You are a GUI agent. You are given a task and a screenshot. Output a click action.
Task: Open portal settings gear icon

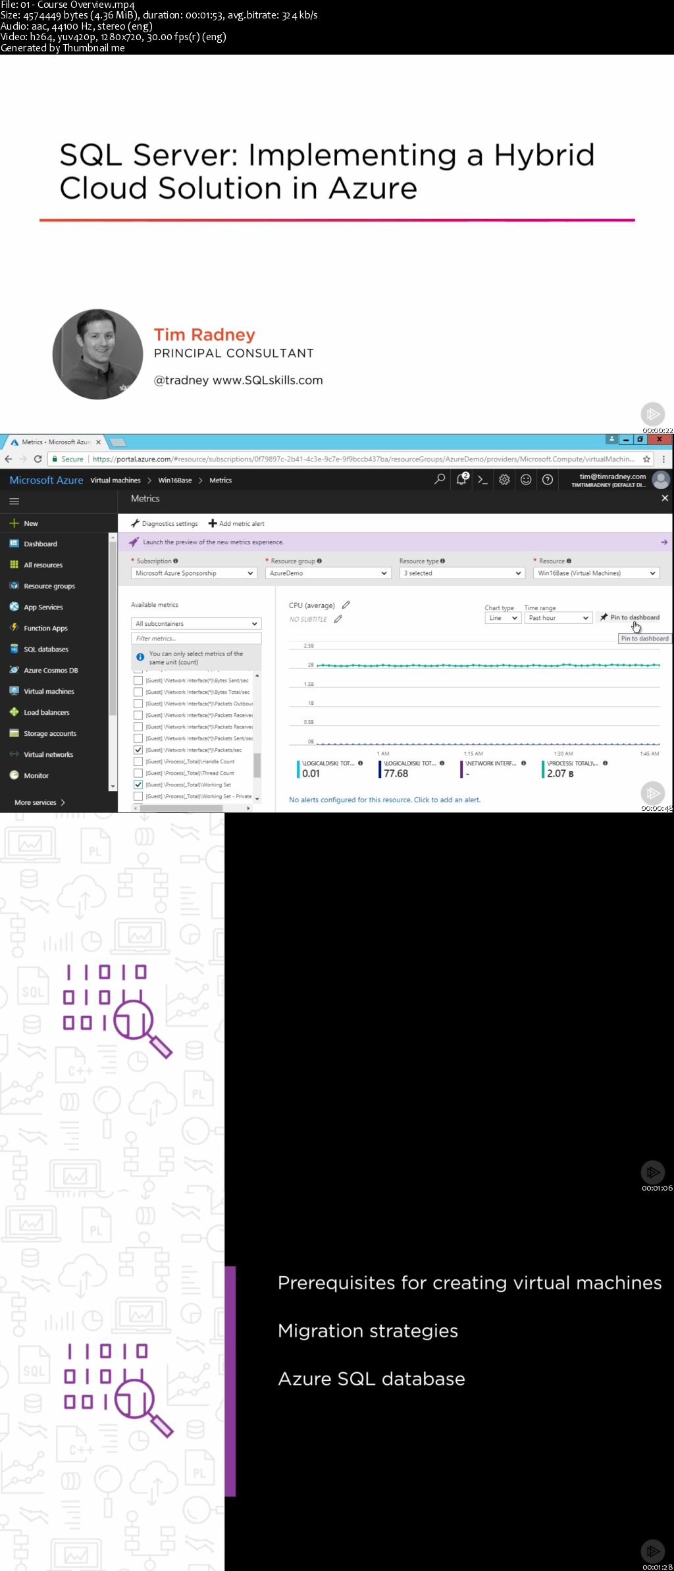click(x=504, y=480)
